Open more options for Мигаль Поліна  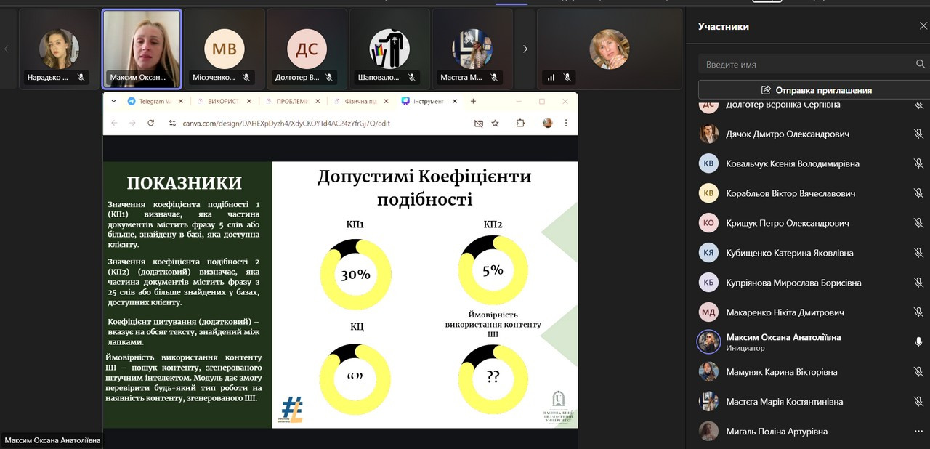click(918, 432)
